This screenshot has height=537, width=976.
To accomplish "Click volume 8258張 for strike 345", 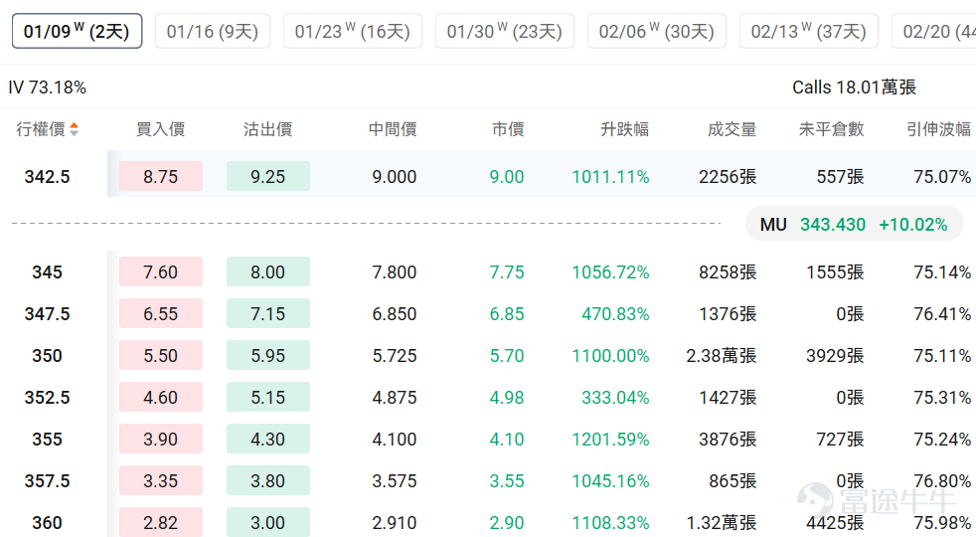I will coord(727,271).
